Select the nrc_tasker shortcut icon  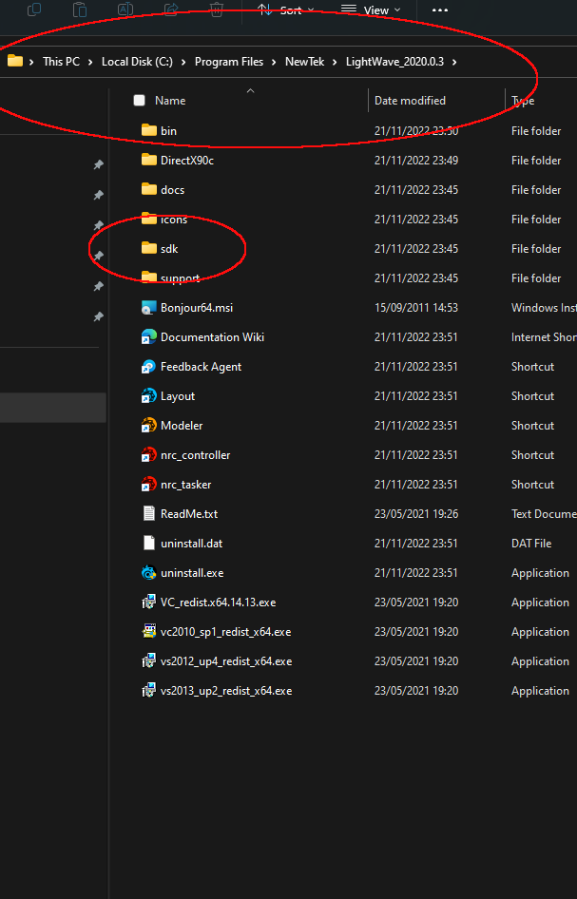(149, 484)
